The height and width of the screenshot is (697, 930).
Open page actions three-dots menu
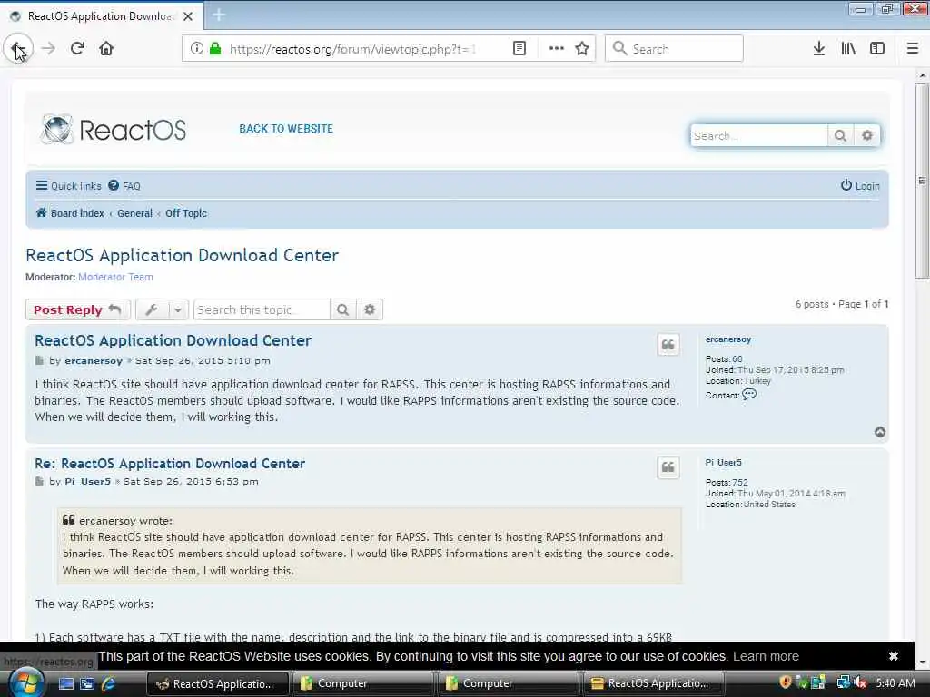557,49
